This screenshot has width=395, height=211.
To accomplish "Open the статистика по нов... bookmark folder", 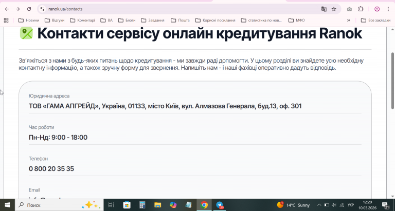I will pos(261,20).
